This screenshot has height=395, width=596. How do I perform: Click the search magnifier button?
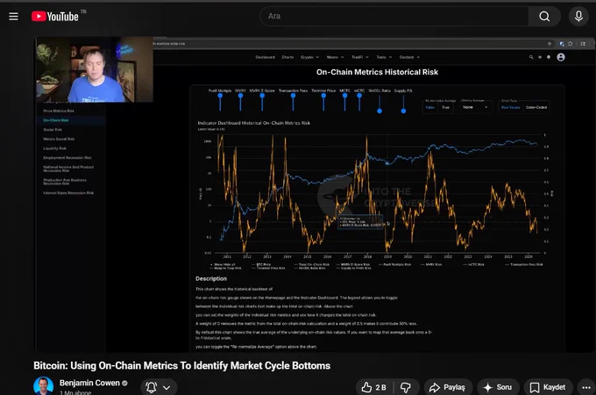[544, 17]
